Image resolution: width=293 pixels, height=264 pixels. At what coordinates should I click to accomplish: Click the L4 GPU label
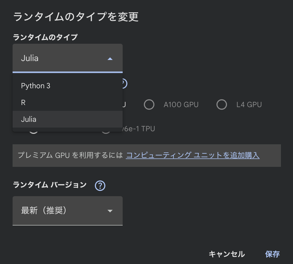(x=249, y=104)
